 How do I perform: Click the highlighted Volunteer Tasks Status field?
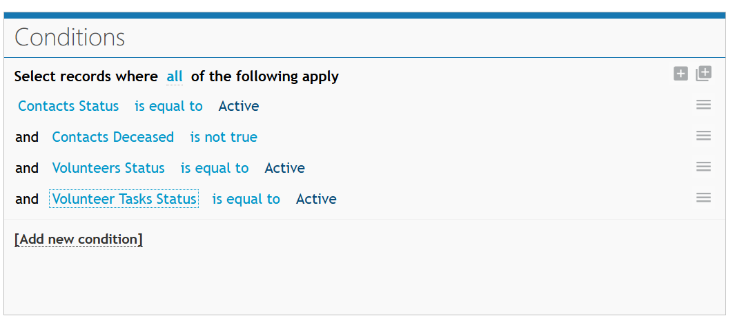point(124,199)
